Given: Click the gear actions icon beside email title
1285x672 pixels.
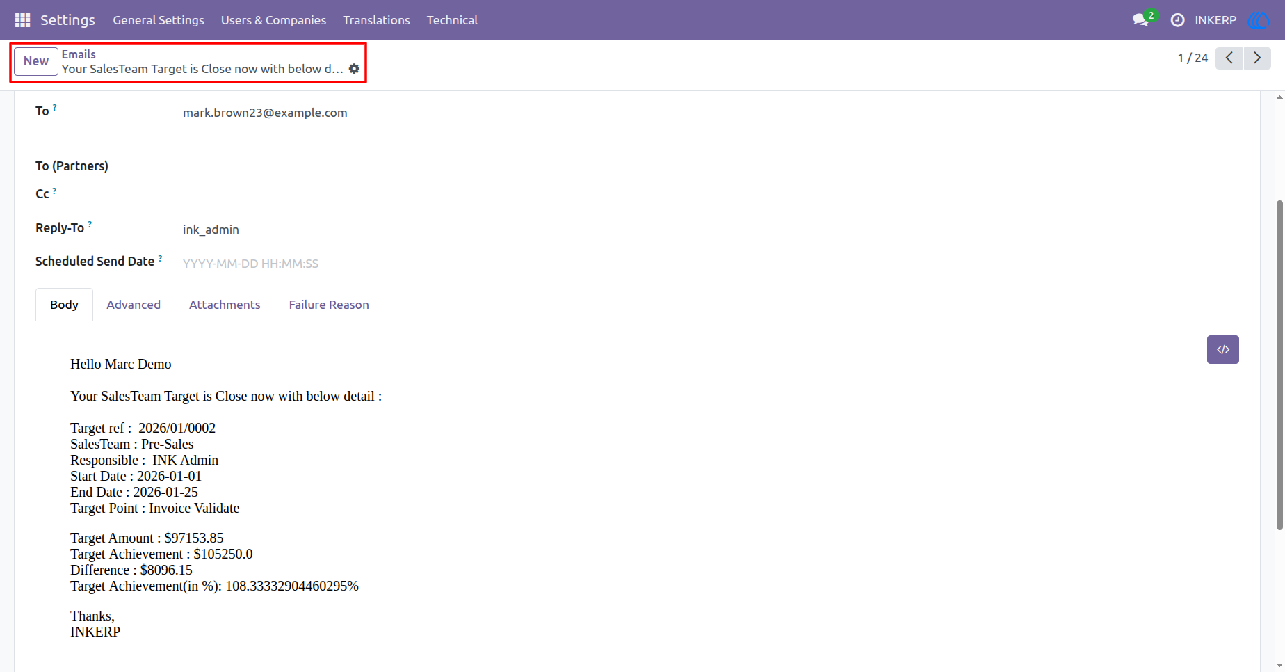Looking at the screenshot, I should [x=354, y=69].
